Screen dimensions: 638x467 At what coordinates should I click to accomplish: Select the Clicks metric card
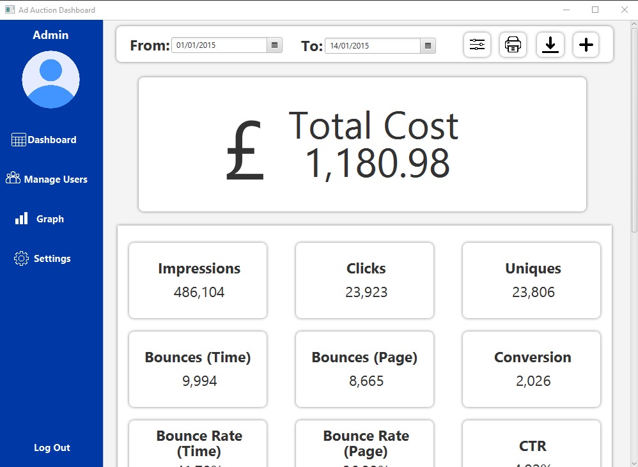pyautogui.click(x=364, y=280)
